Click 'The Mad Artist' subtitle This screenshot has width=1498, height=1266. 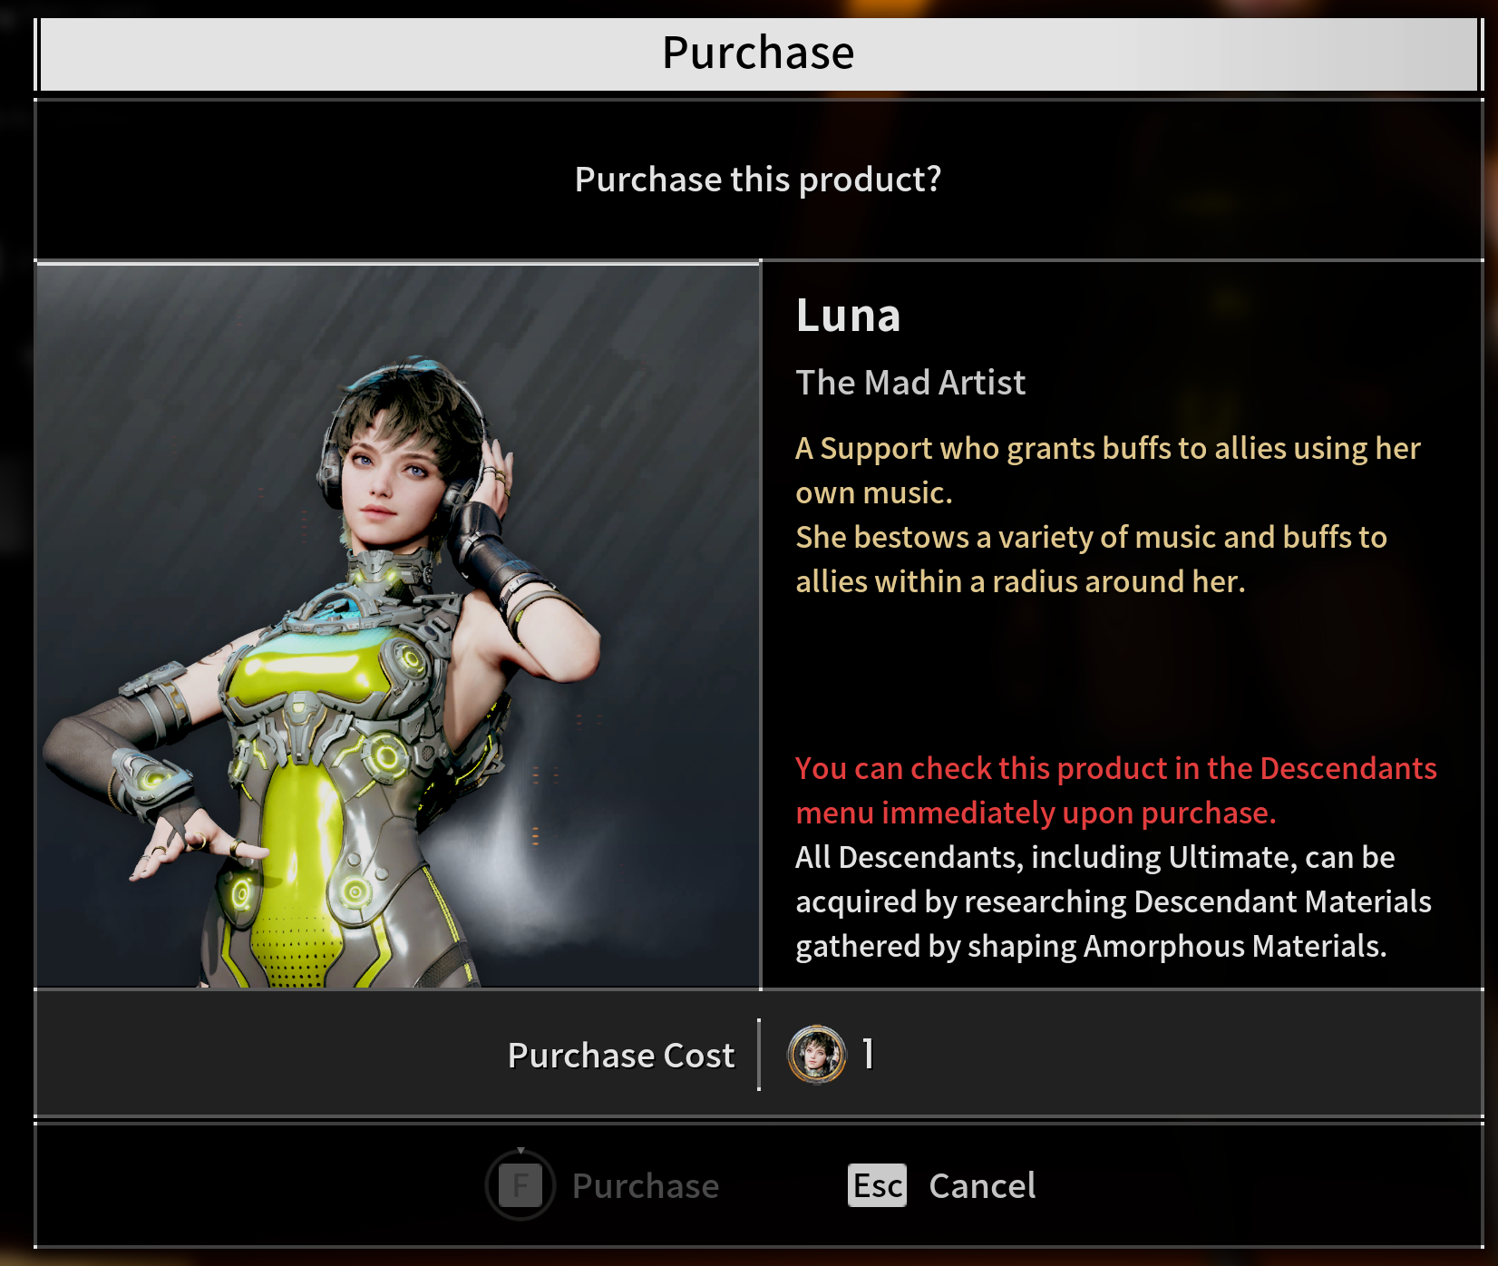[910, 383]
